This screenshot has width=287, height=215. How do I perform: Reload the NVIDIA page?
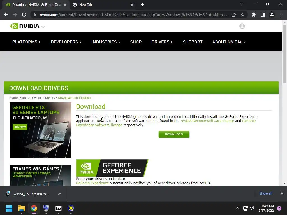24,15
